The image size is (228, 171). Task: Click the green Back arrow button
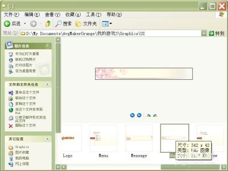(x=12, y=24)
